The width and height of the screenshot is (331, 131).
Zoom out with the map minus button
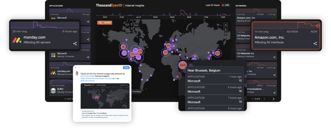click(226, 34)
